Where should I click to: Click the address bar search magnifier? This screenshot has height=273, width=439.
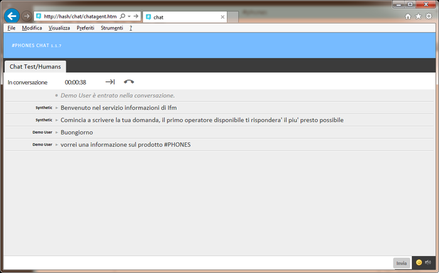tap(122, 16)
